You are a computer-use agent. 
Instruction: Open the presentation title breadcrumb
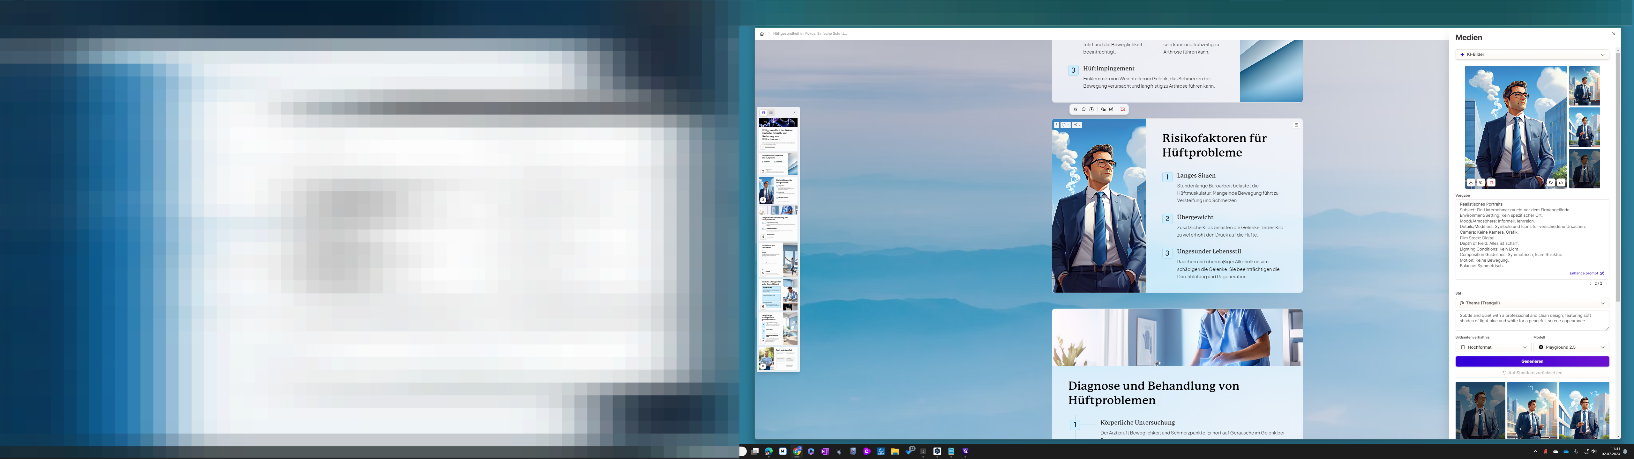click(809, 33)
